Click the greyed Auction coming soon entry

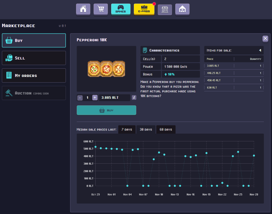34,93
